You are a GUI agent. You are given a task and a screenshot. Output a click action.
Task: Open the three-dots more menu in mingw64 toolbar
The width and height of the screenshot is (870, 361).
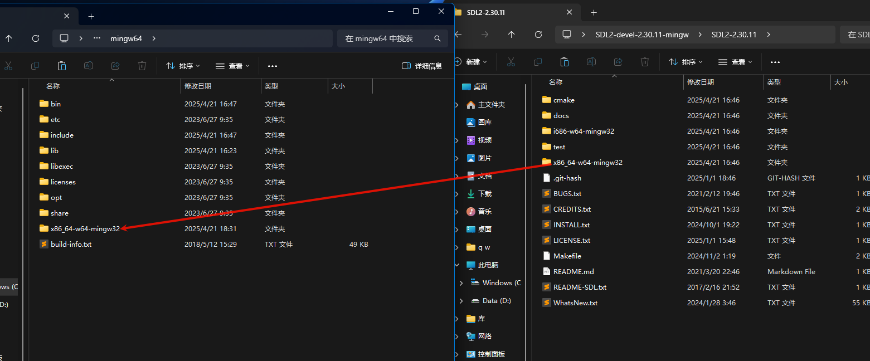coord(273,66)
